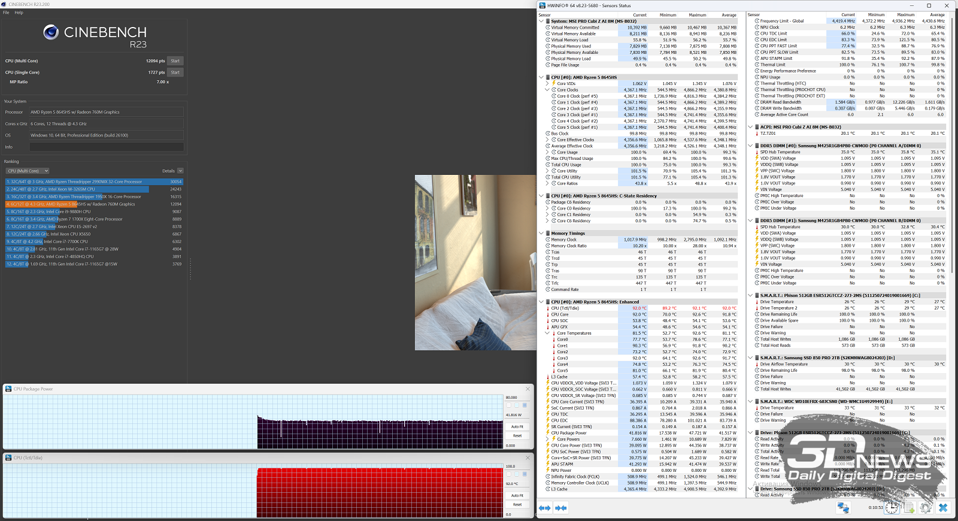958x521 pixels.
Task: Select light blue swatch in CPU (Tctl/Tdie) graph
Action: (517, 474)
